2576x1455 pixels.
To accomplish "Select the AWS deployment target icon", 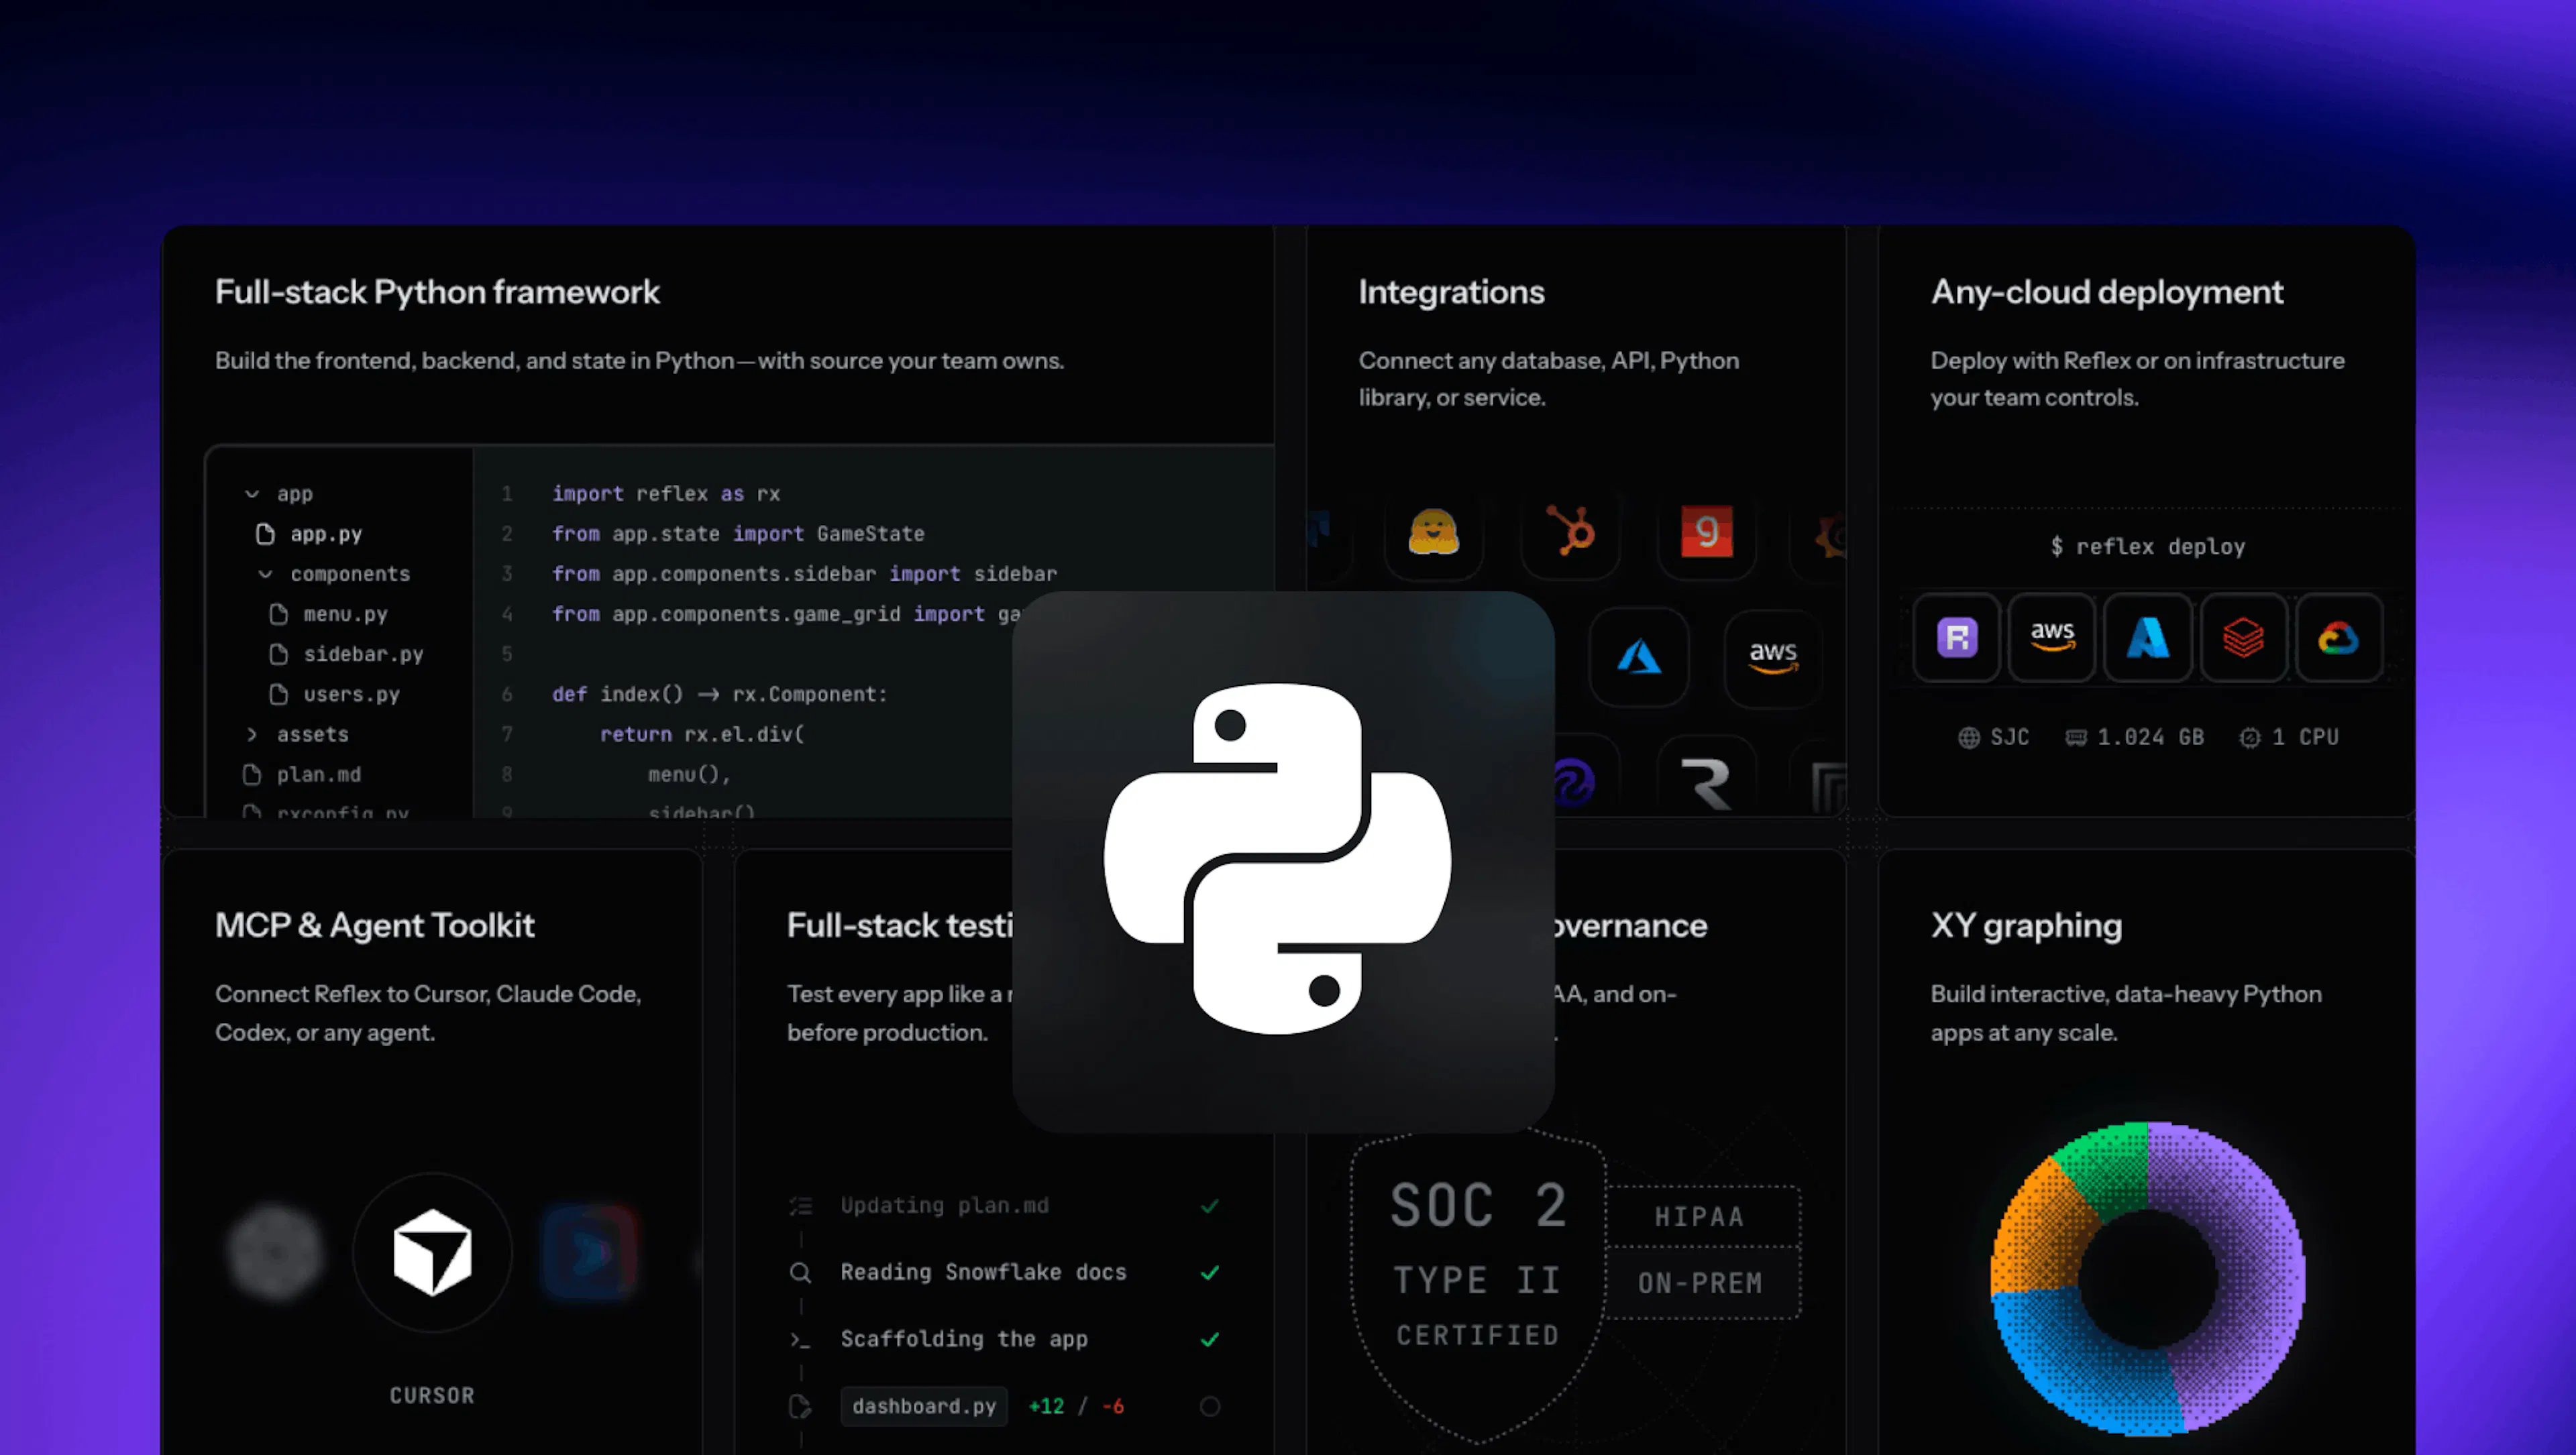I will point(2052,638).
